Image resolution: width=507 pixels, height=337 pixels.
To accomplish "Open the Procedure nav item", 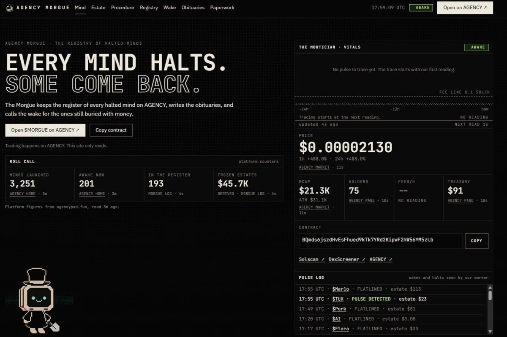I will pos(123,8).
